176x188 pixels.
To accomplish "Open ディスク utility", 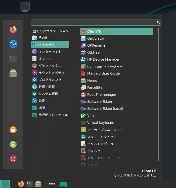I will click(x=116, y=151).
